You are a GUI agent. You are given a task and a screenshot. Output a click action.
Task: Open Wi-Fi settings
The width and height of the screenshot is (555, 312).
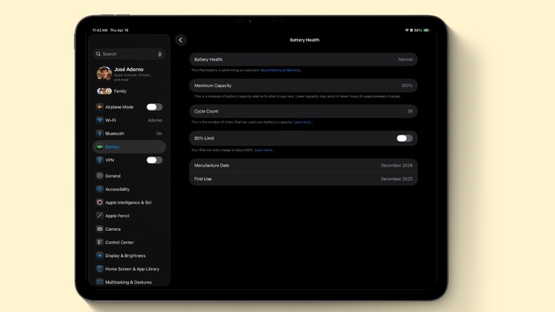point(129,120)
